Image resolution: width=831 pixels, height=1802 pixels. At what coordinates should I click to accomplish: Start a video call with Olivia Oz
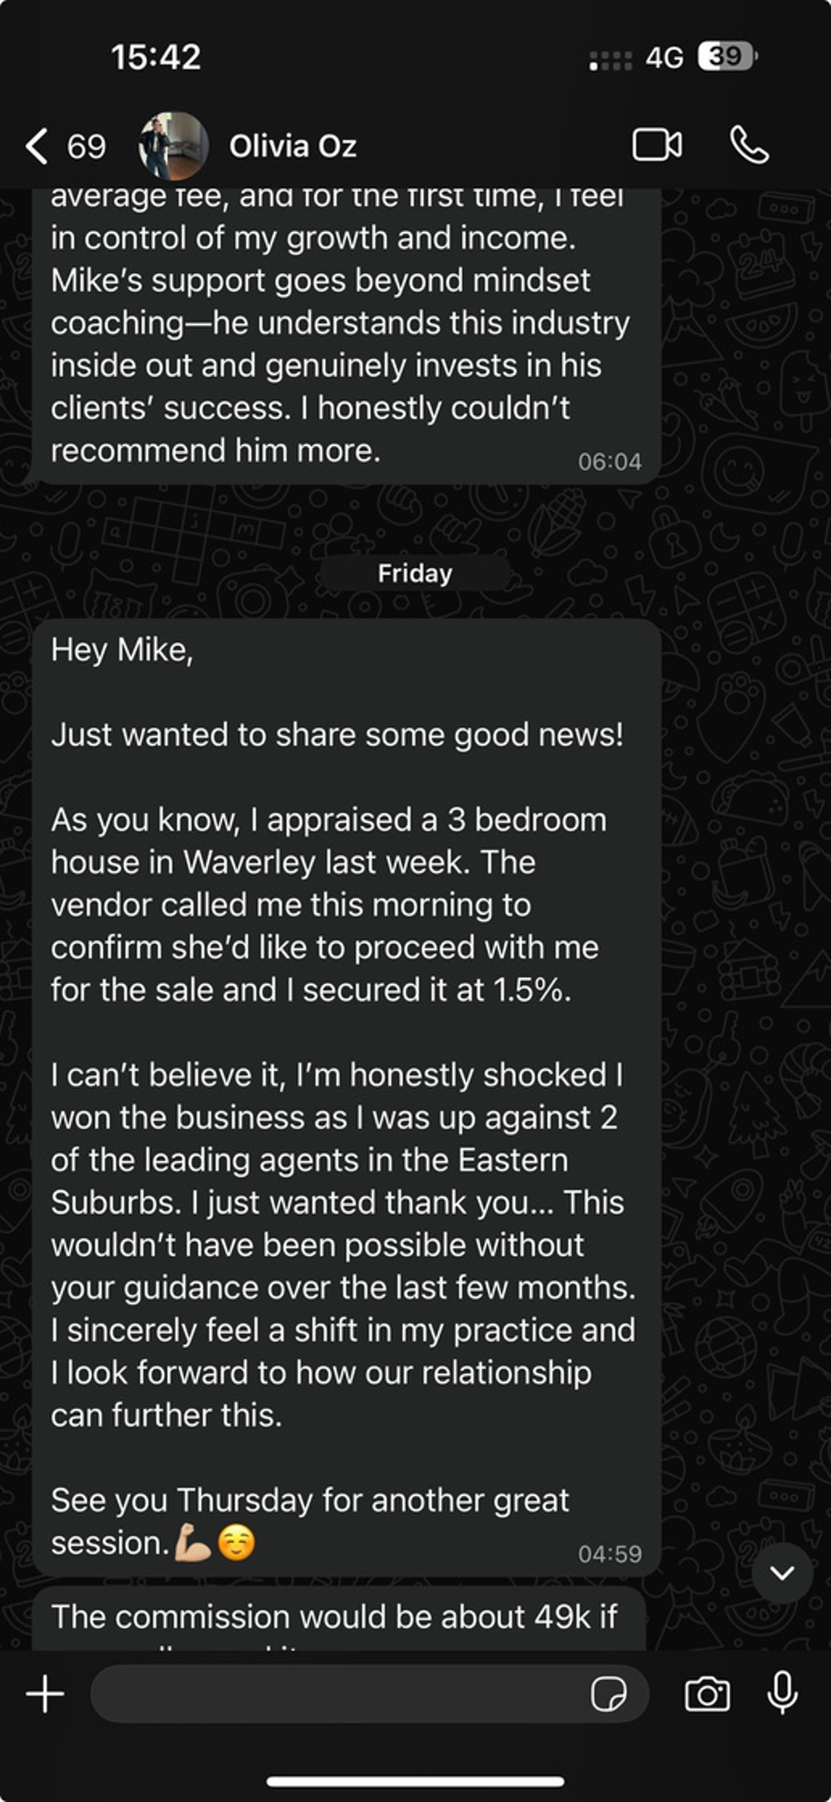(657, 146)
